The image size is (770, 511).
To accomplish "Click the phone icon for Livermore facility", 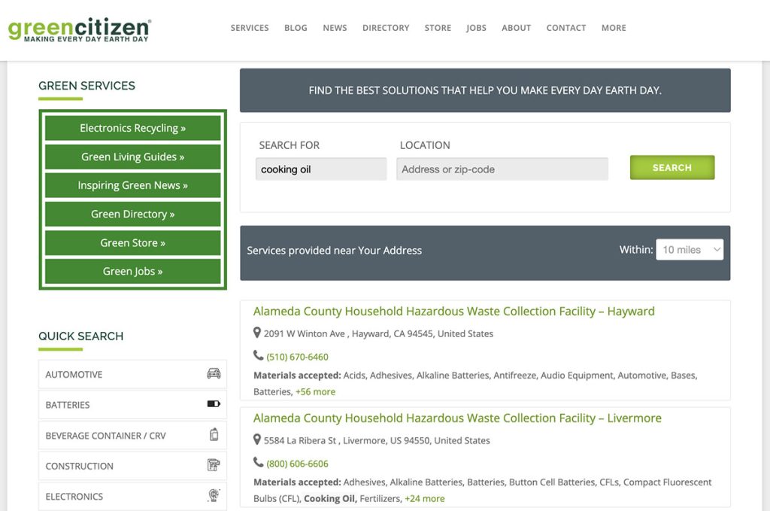I will click(258, 463).
